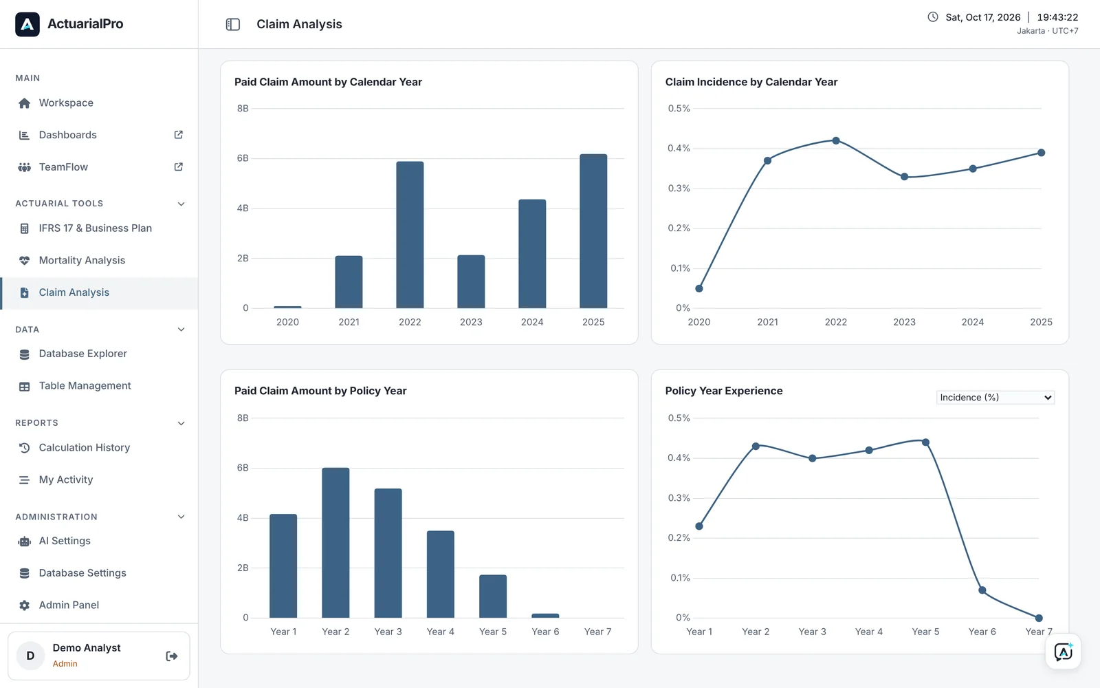Click the Table Management grid icon
This screenshot has width=1100, height=688.
(25, 387)
